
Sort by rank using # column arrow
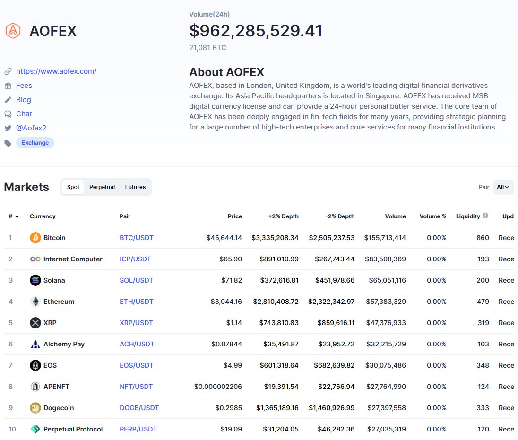[x=17, y=216]
